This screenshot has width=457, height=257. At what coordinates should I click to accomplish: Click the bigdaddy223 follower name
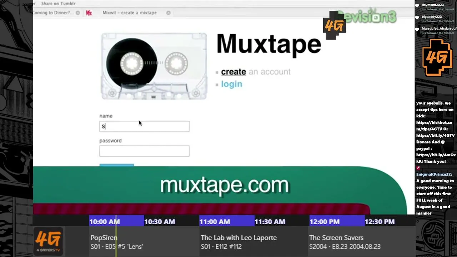[432, 17]
